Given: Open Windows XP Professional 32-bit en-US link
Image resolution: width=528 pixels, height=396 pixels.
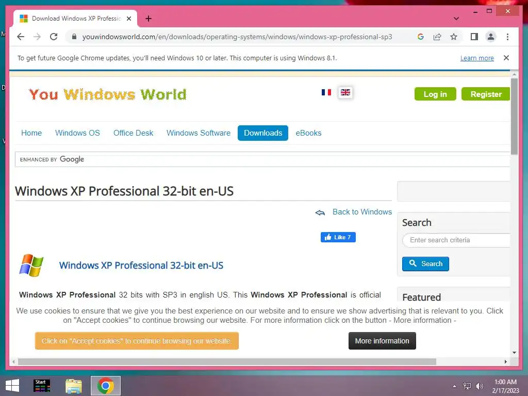Looking at the screenshot, I should (141, 266).
